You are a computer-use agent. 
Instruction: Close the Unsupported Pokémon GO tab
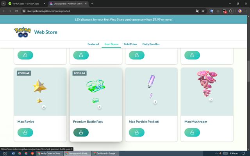click(86, 4)
